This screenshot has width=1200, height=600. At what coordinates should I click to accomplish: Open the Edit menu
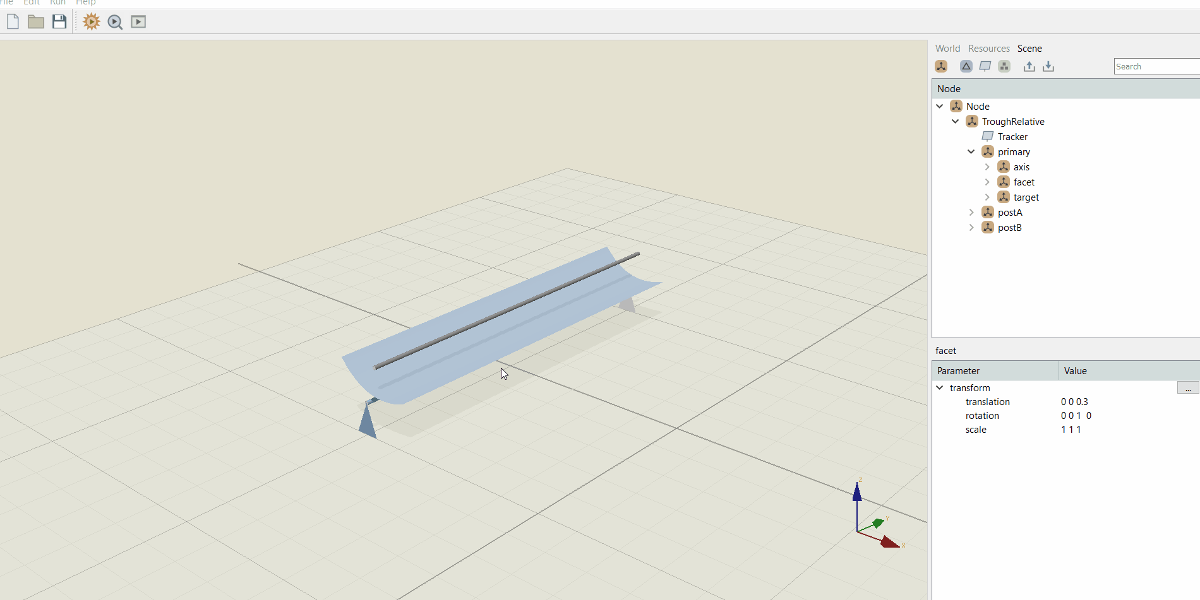point(32,3)
